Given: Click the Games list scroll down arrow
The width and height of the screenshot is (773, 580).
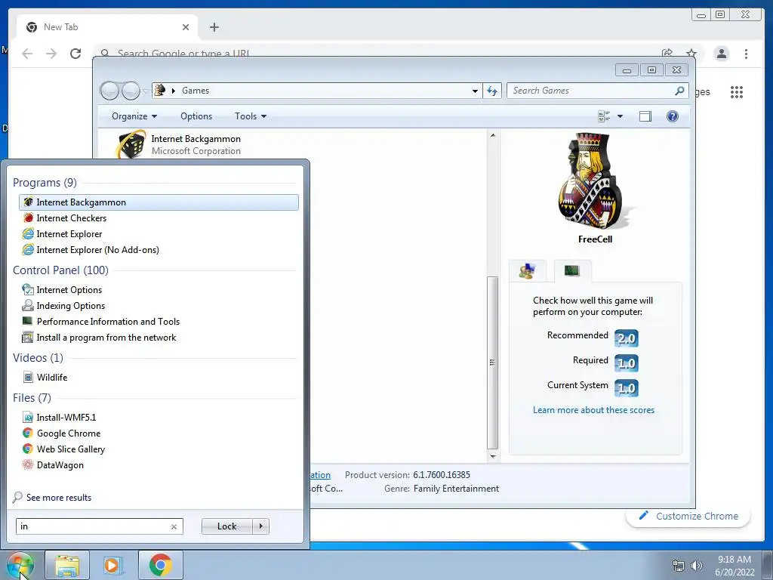Looking at the screenshot, I should point(492,456).
